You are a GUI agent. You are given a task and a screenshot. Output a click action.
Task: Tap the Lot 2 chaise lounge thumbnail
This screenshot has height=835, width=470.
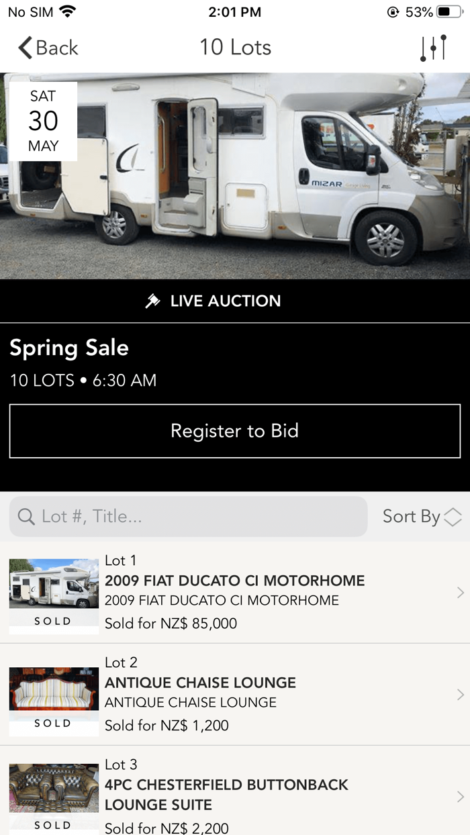tap(54, 695)
